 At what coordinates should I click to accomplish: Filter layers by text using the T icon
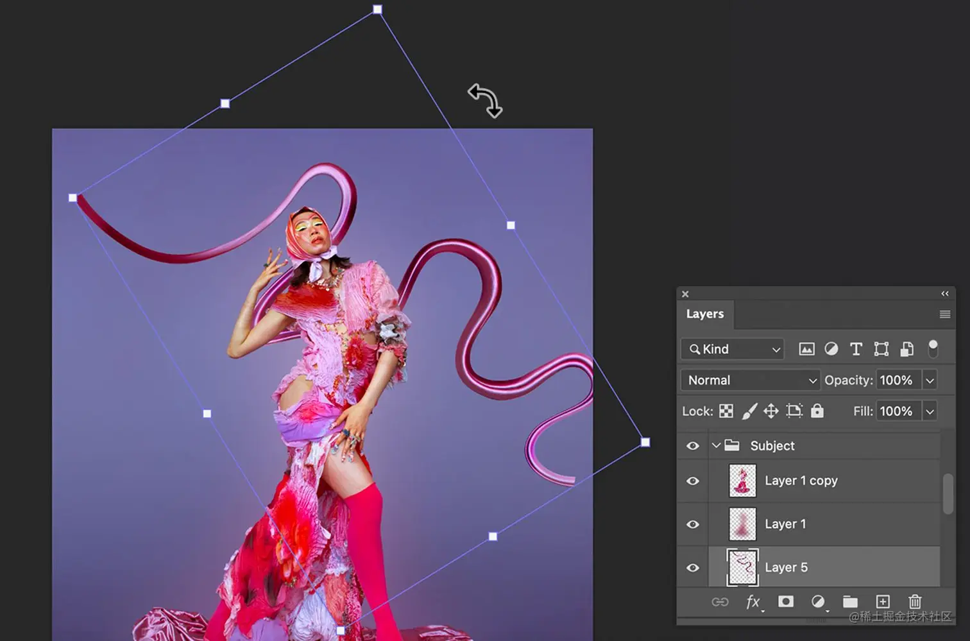coord(856,349)
